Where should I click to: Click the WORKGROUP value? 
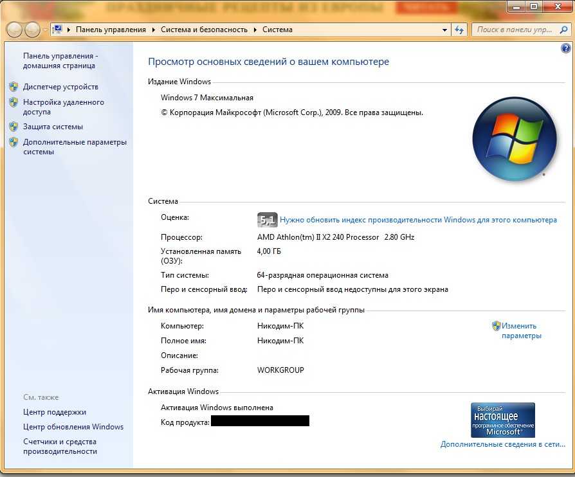(x=280, y=370)
